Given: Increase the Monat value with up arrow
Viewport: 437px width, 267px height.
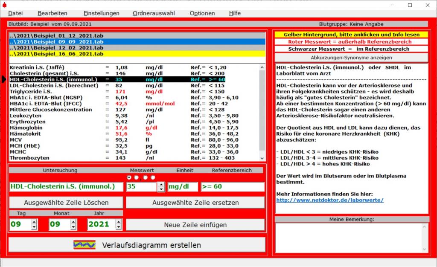Looking at the screenshot, I should pos(73,222).
